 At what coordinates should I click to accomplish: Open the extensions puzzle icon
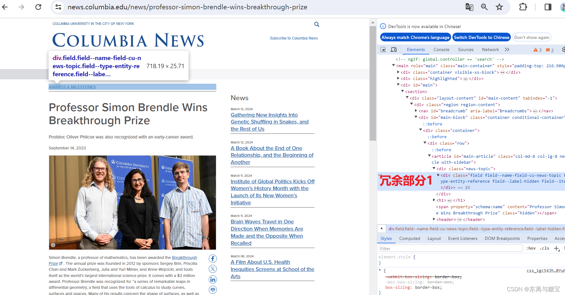pos(523,7)
